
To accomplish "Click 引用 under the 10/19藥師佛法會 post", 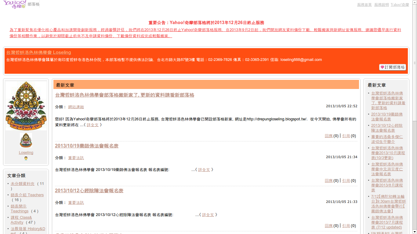I will tap(346, 181).
